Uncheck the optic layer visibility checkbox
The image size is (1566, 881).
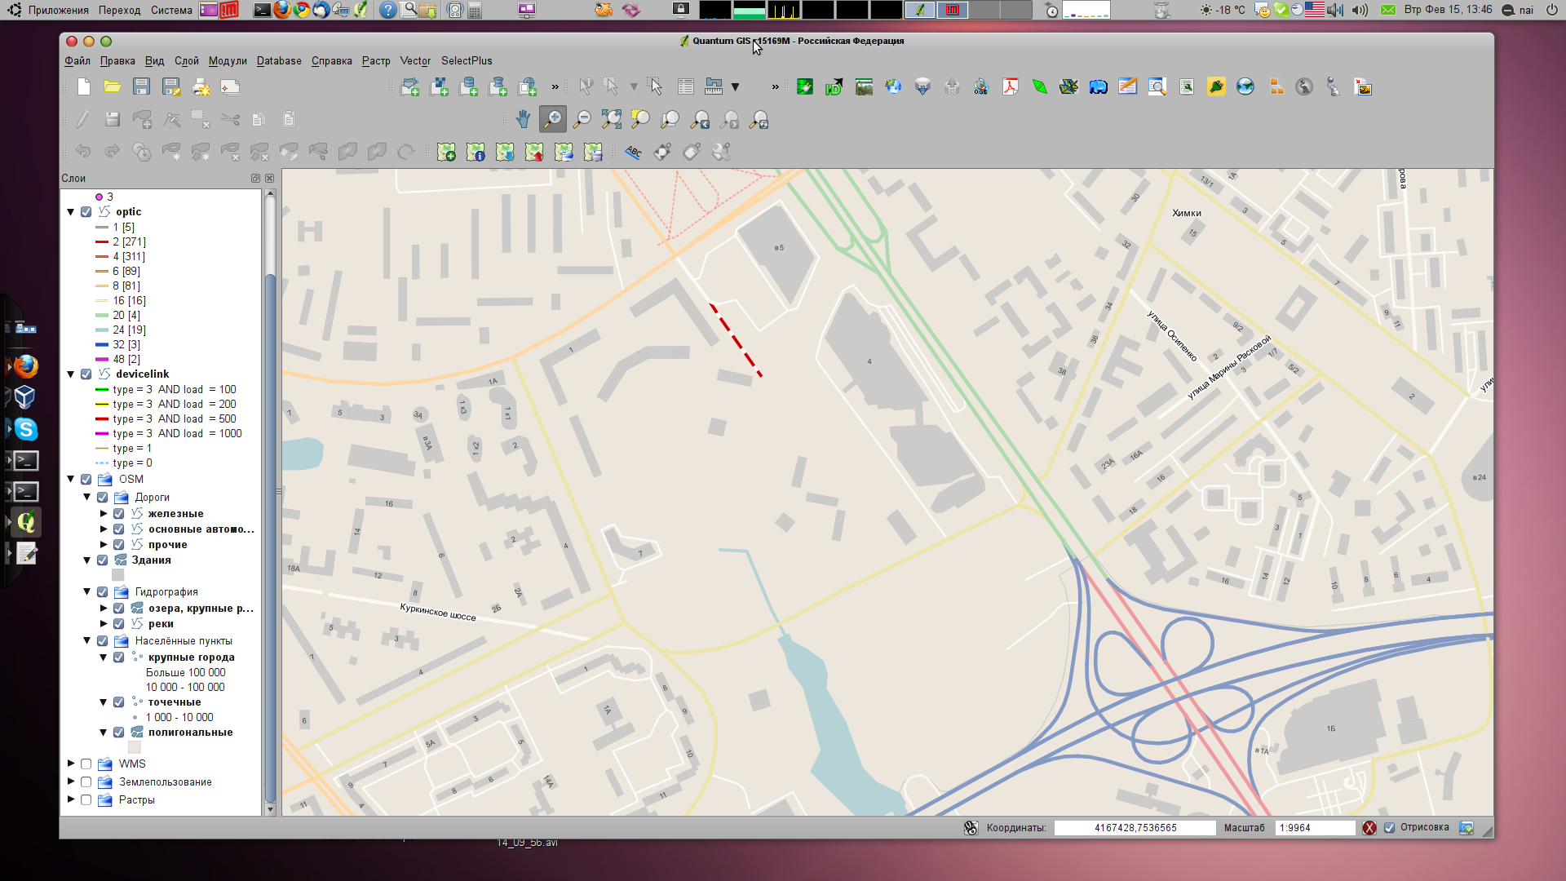[x=86, y=212]
